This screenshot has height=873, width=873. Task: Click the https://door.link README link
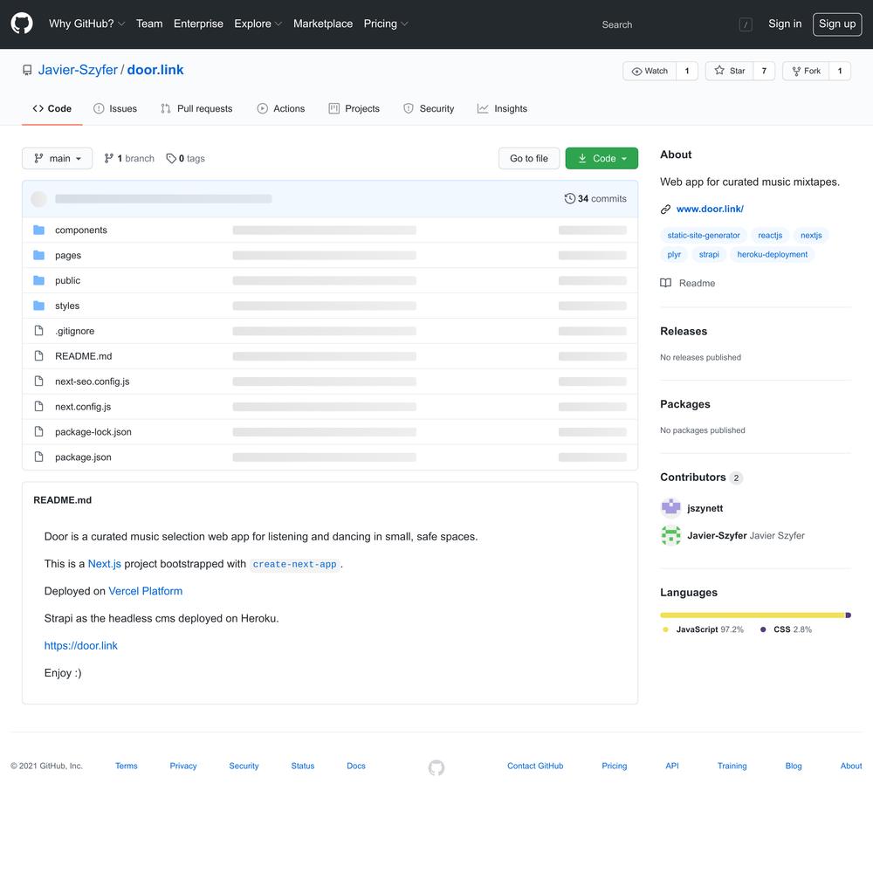[80, 646]
